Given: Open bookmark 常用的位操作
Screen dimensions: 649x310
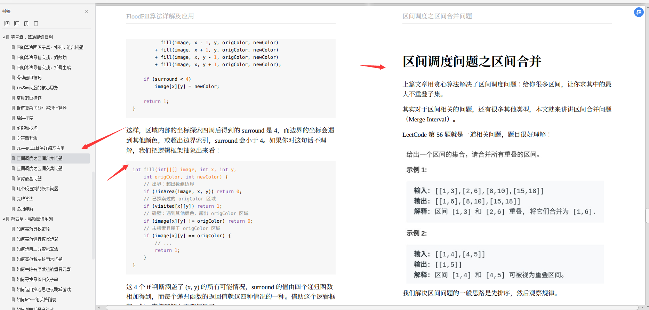Looking at the screenshot, I should click(29, 98).
